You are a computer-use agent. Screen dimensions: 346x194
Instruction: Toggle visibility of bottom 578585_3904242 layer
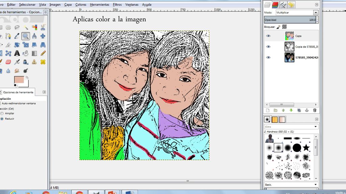[x=268, y=57]
